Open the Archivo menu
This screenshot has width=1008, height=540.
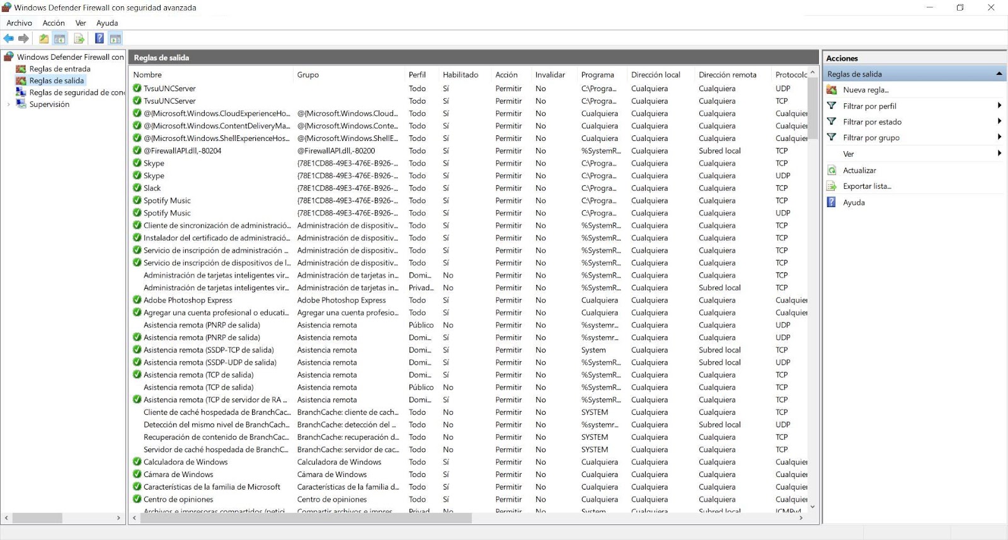tap(20, 23)
